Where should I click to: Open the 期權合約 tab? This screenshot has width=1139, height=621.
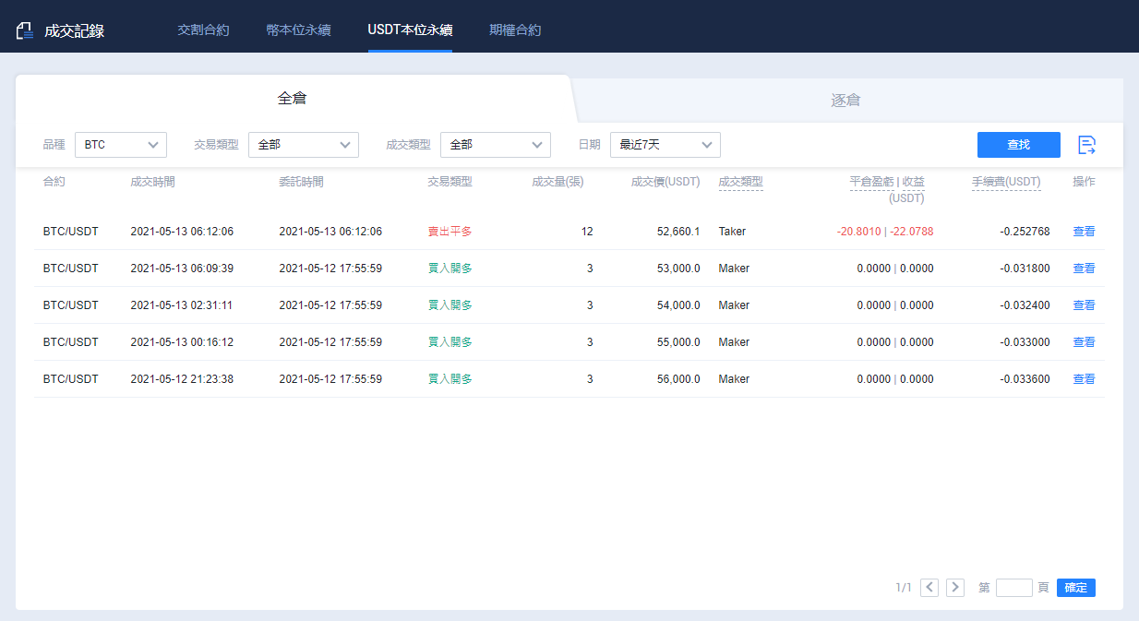coord(515,30)
